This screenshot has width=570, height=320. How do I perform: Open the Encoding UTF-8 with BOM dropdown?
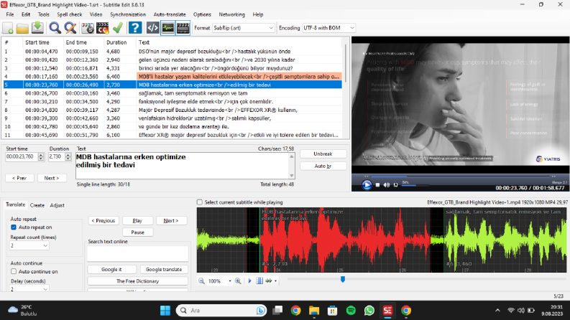(328, 28)
